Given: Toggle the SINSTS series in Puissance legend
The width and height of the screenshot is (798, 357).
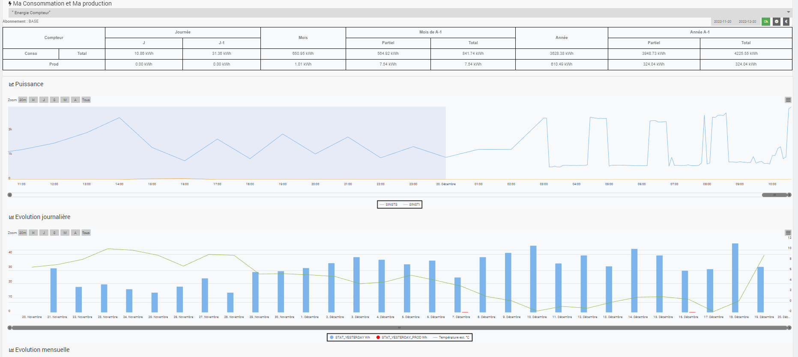Looking at the screenshot, I should (x=389, y=204).
